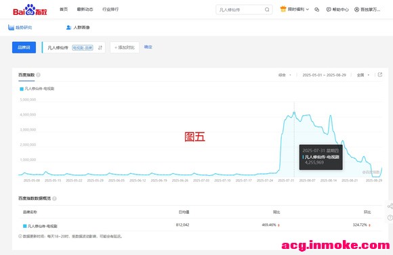Screen dimensions: 393x255
Task: Click the info icon beside 百度指数 title
Action: click(38, 75)
